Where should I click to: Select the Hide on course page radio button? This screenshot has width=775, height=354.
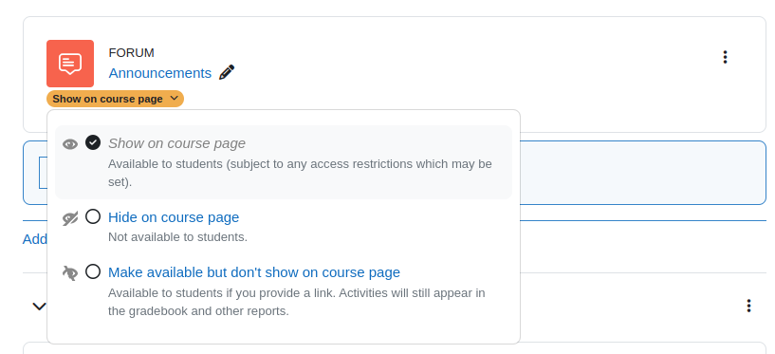[93, 216]
